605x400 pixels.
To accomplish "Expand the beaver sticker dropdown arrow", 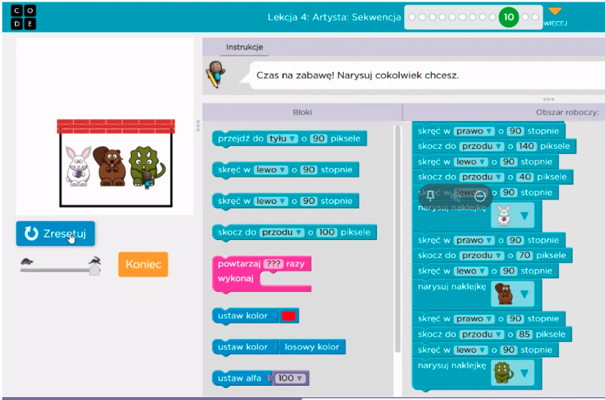I will (x=524, y=295).
